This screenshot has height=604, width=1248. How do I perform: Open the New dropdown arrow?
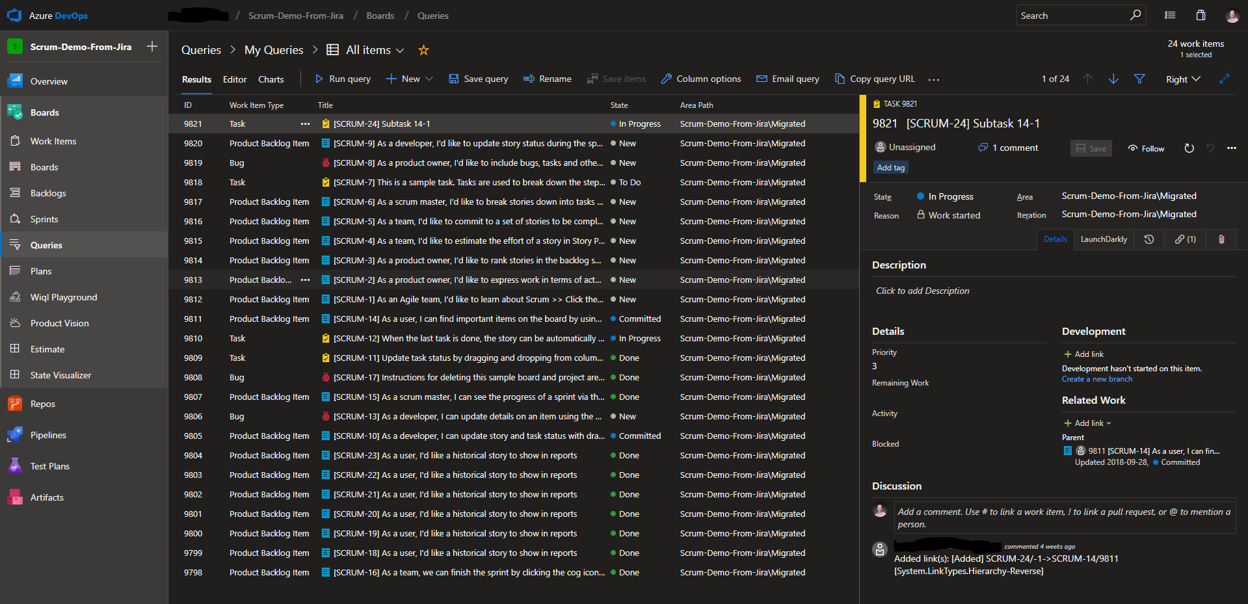tap(429, 79)
